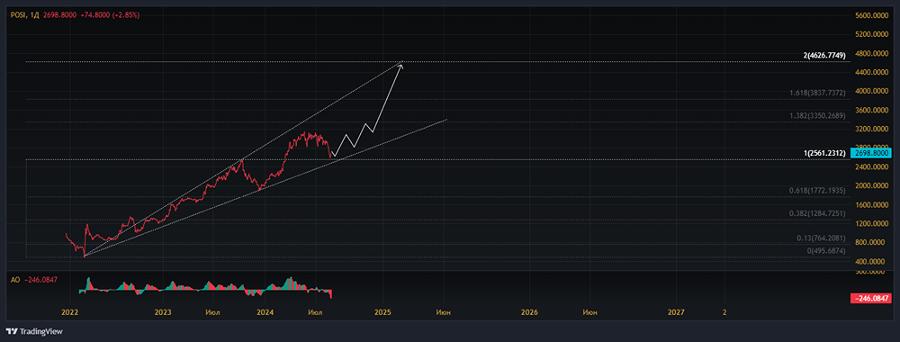The width and height of the screenshot is (900, 342).
Task: Click Июл between 2023 and 2024
Action: [x=212, y=312]
